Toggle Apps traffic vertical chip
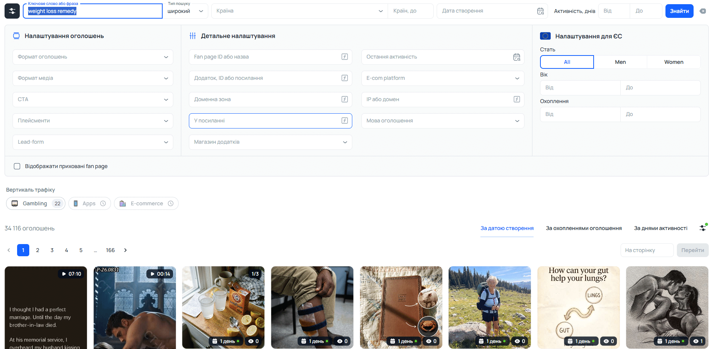Viewport: 716px width, 349px height. (x=90, y=203)
